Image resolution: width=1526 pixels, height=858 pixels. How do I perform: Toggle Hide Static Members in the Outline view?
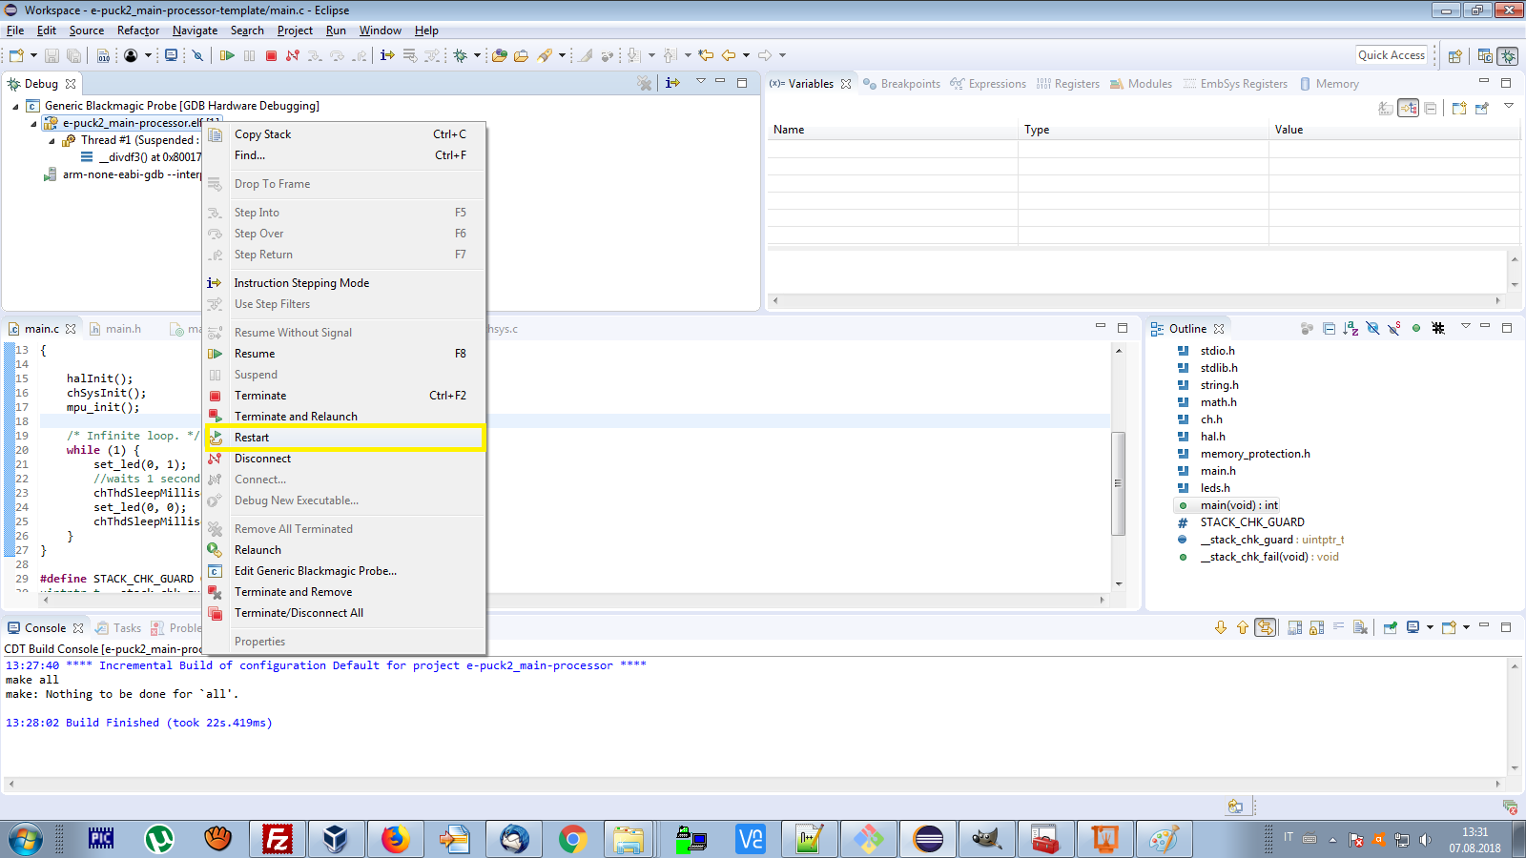click(x=1394, y=329)
